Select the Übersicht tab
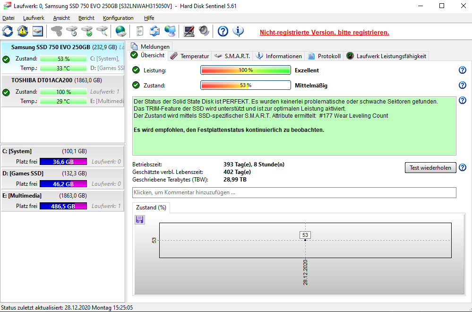This screenshot has width=472, height=312. [148, 55]
